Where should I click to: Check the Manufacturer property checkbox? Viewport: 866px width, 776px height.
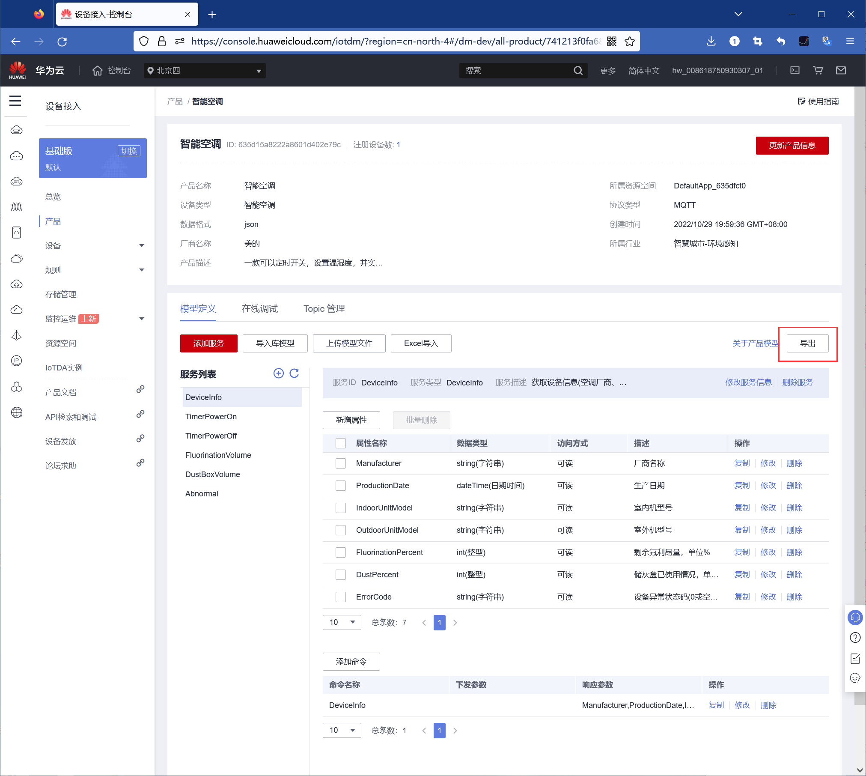341,463
